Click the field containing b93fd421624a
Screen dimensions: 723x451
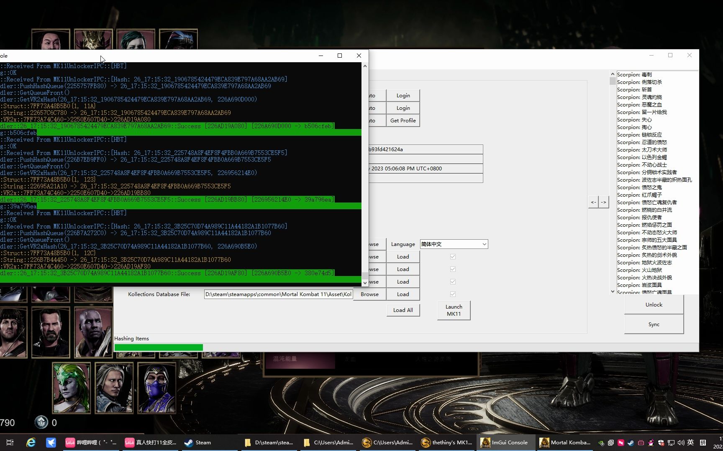(426, 149)
